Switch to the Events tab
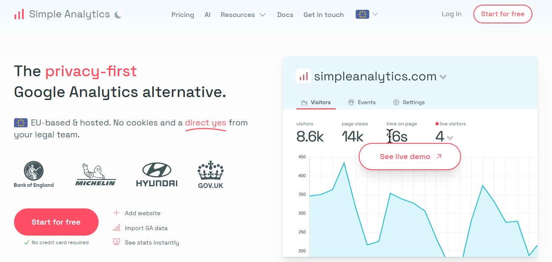The image size is (552, 262). tap(362, 103)
